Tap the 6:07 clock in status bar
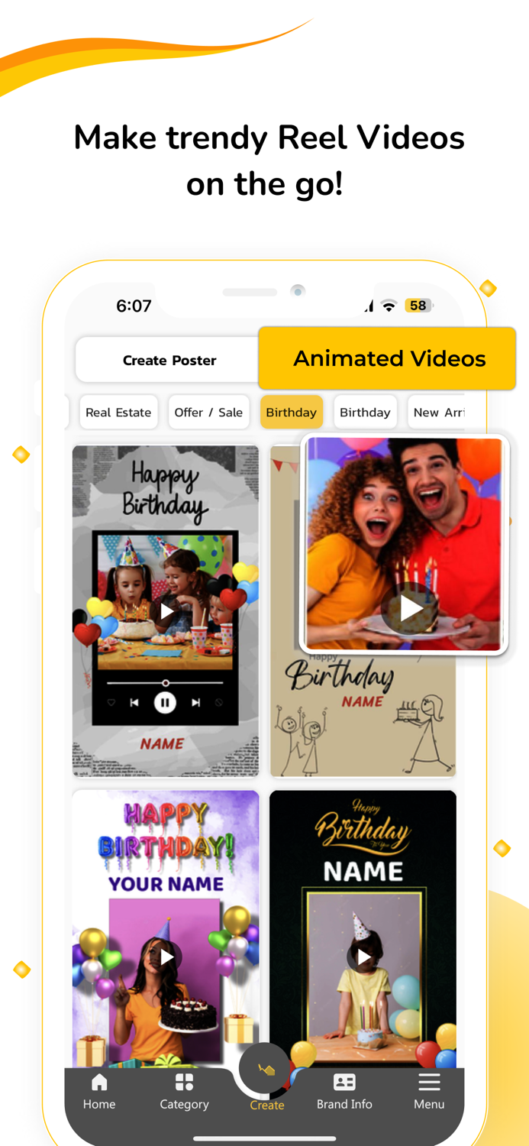This screenshot has width=529, height=1146. coord(134,306)
